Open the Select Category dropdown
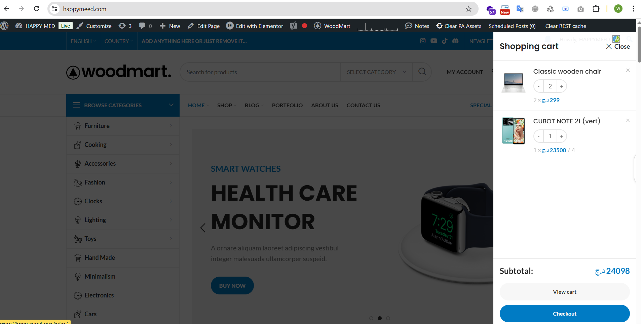The image size is (641, 324). click(x=376, y=72)
